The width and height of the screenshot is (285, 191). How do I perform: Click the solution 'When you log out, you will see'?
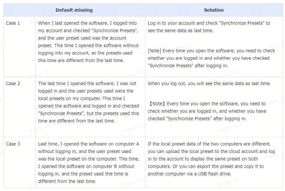[209, 84]
